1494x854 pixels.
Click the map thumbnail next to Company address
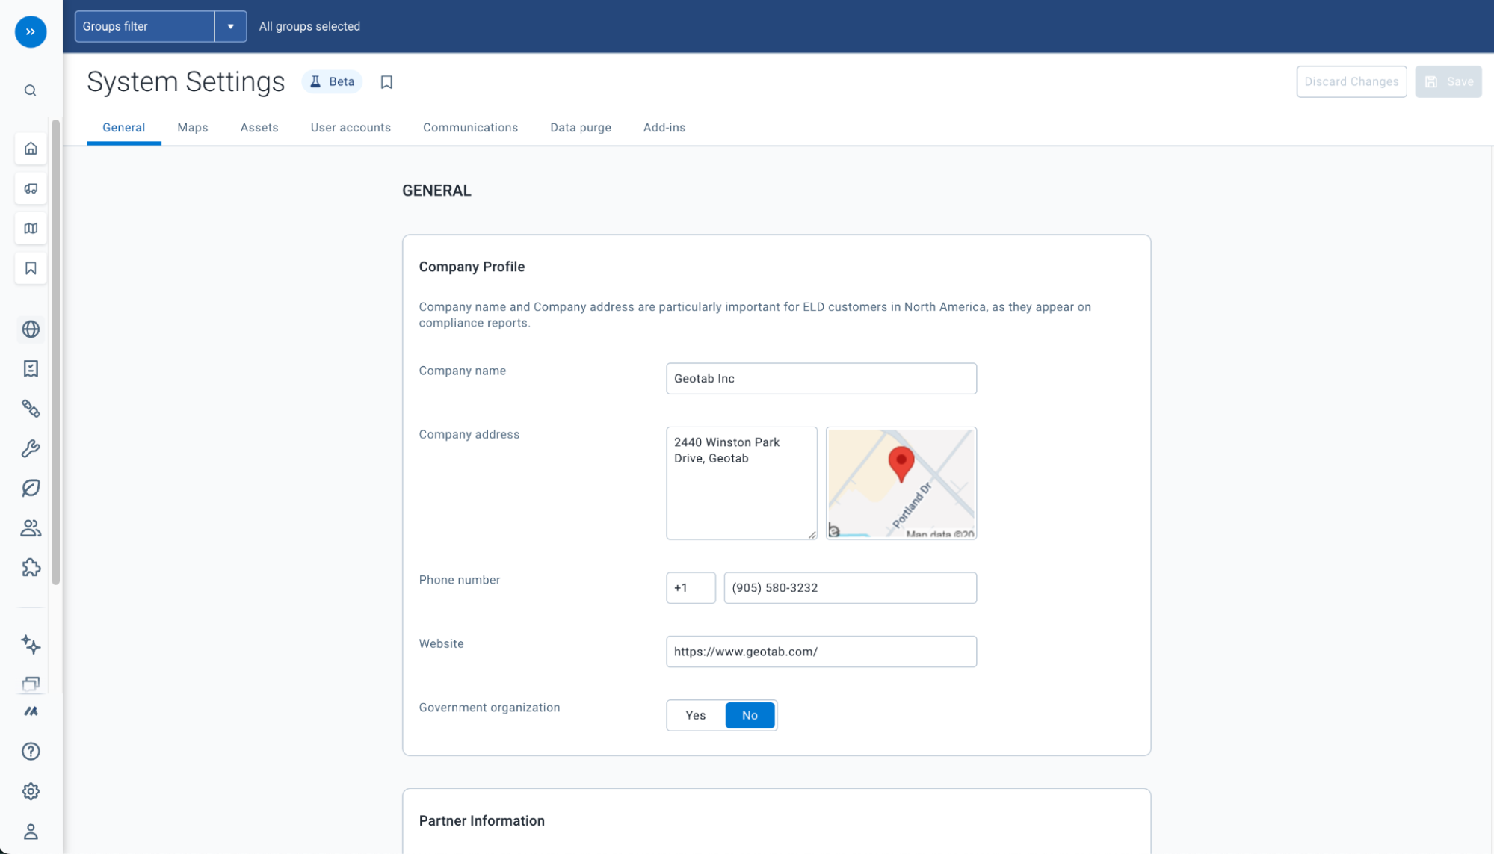click(901, 483)
